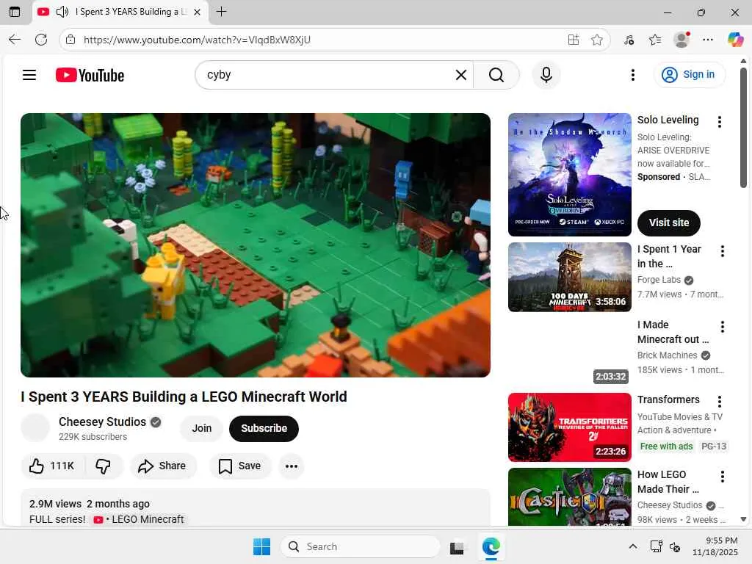Open Edge tab actions menu
The width and height of the screenshot is (752, 564).
15,12
